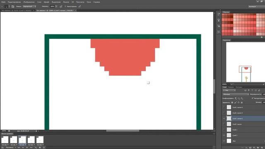This screenshot has height=149, width=265.
Task: Switch to the Контуры tab
Action: 239,87
